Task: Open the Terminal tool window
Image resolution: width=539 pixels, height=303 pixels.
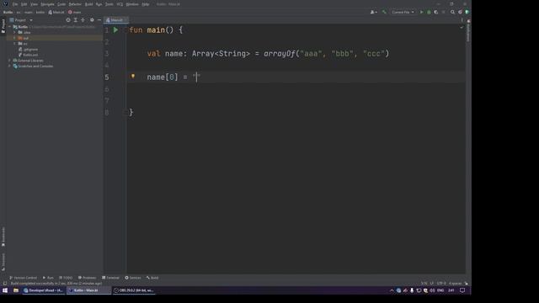Action: pos(110,278)
